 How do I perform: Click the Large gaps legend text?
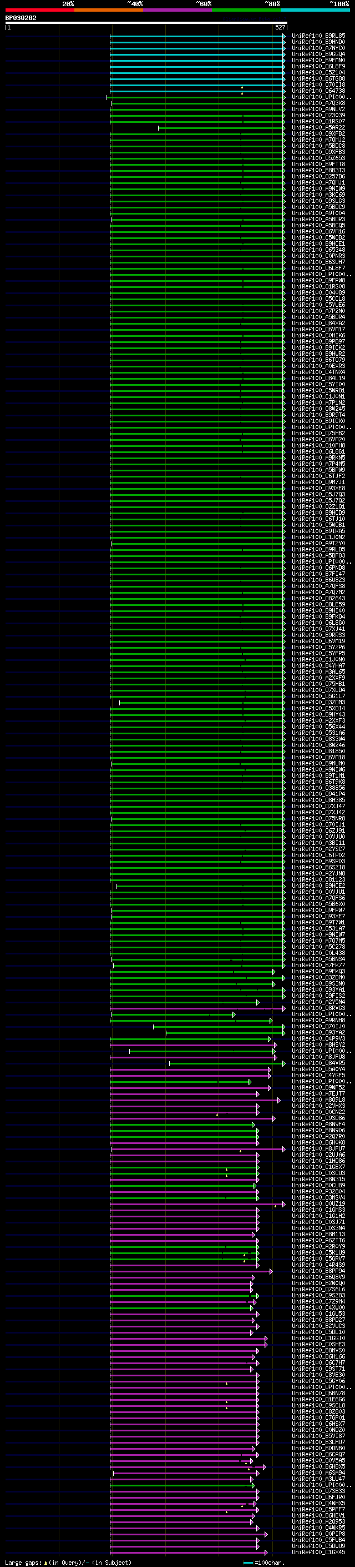pyautogui.click(x=23, y=1562)
